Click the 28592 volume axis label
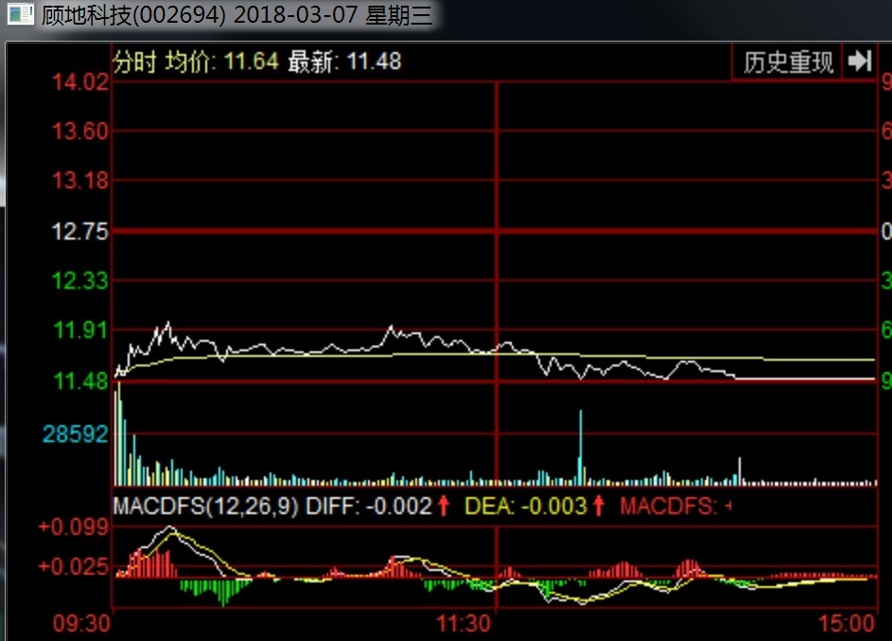This screenshot has height=641, width=892. click(76, 434)
